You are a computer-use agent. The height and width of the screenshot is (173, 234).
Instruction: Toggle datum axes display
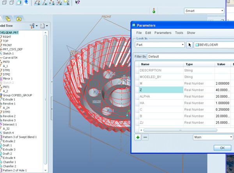tap(45, 2)
